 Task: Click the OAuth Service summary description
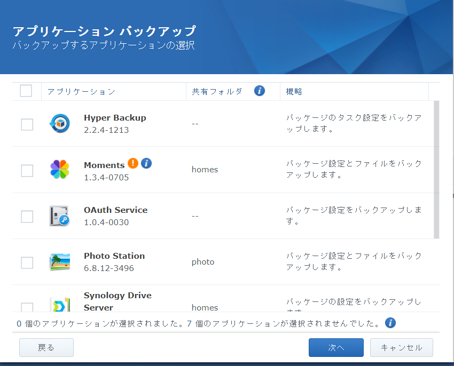(354, 216)
